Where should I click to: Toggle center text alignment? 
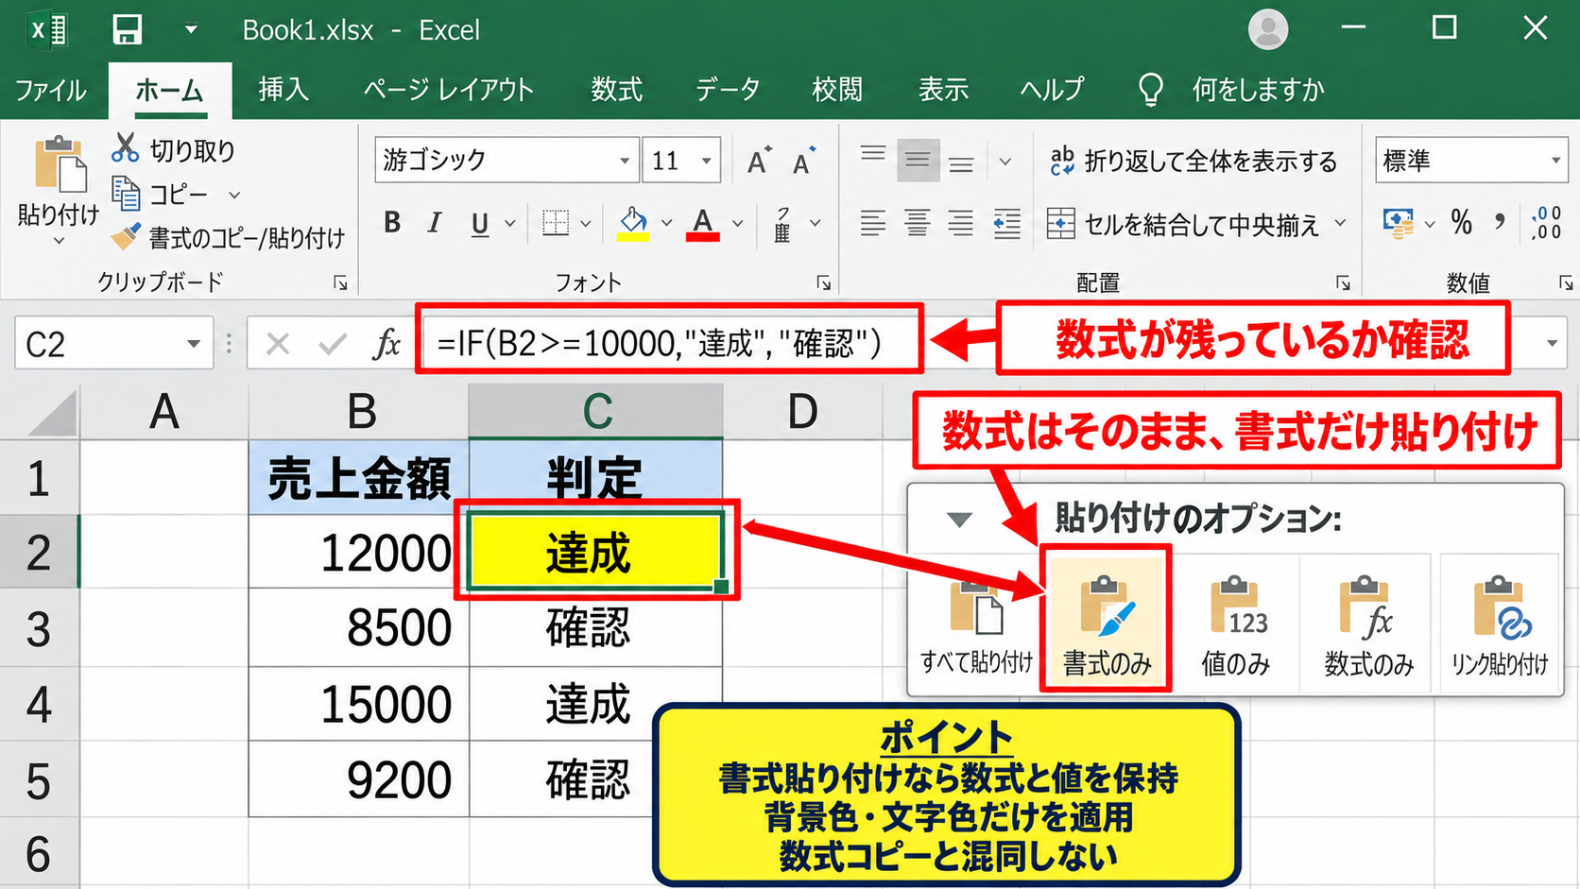(x=917, y=224)
